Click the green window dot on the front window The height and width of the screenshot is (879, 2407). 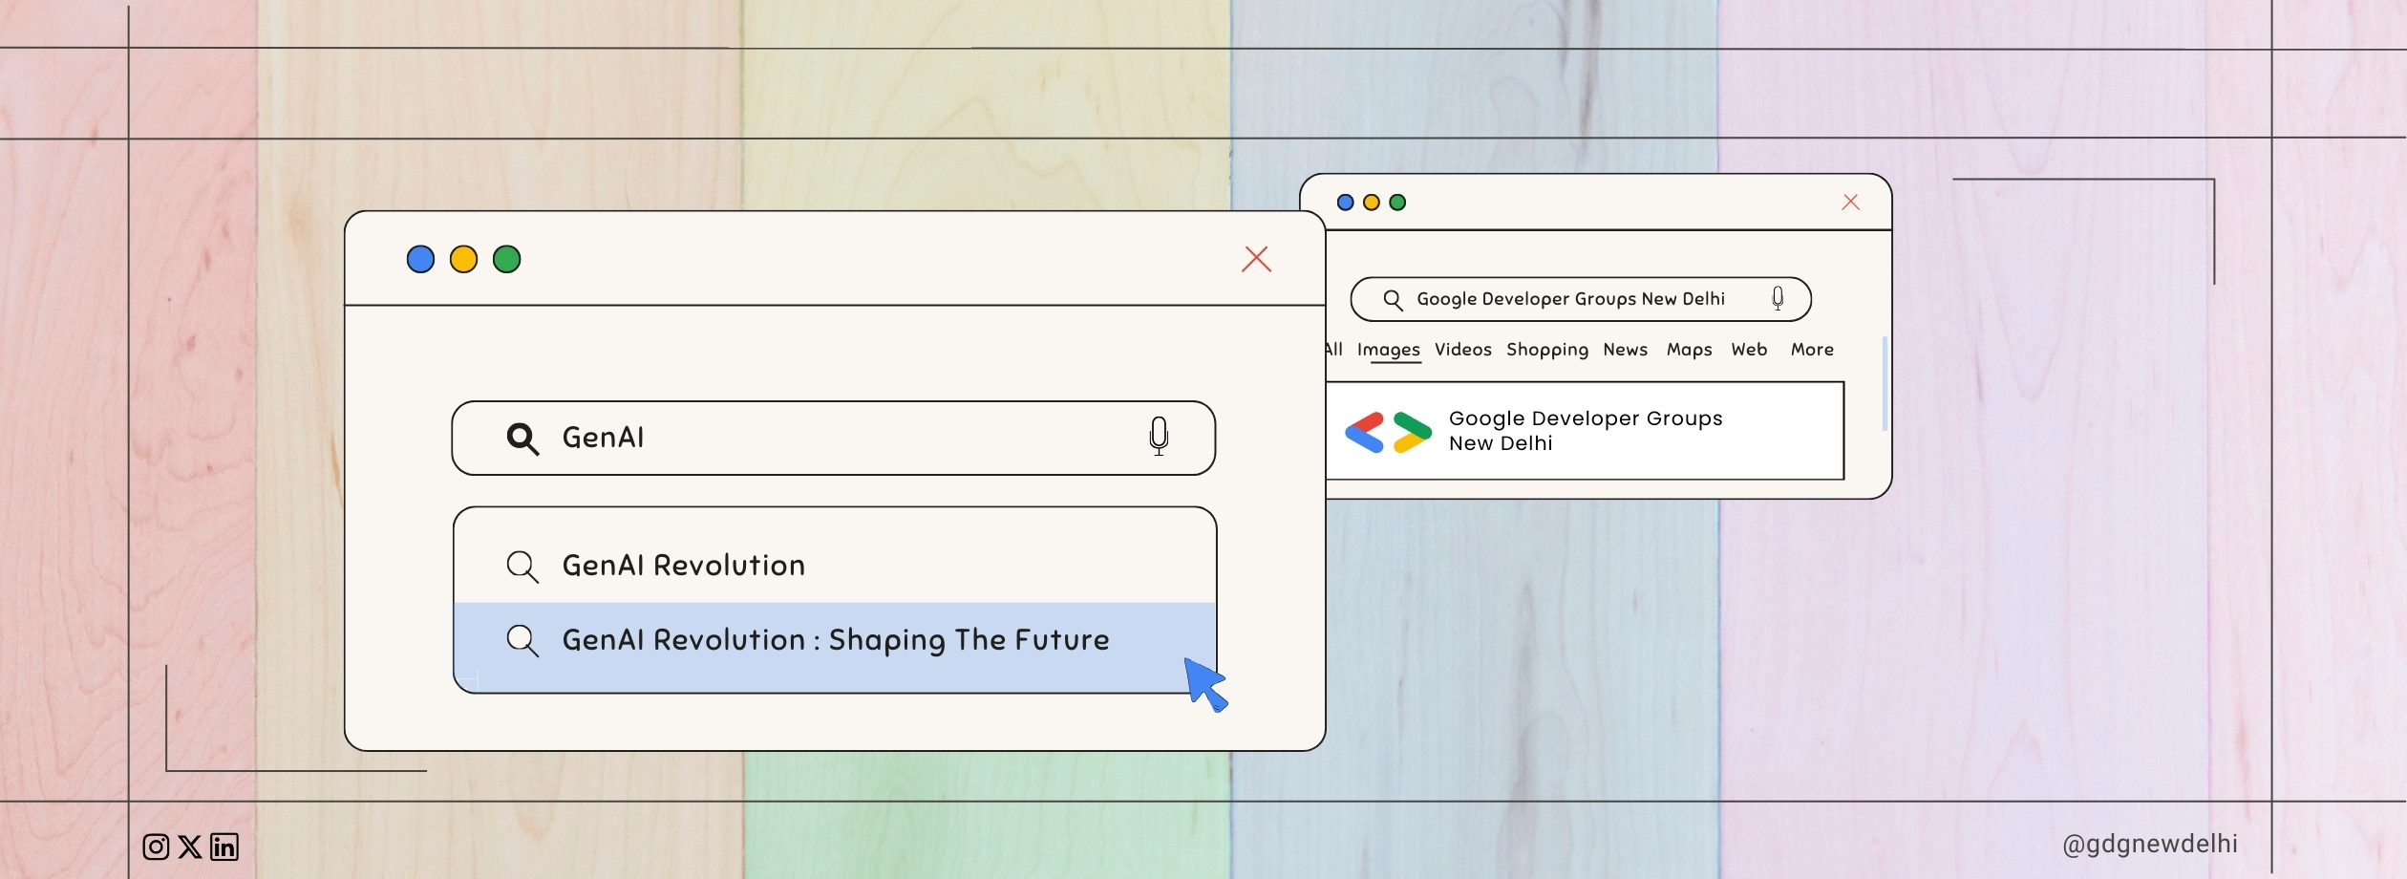click(507, 258)
